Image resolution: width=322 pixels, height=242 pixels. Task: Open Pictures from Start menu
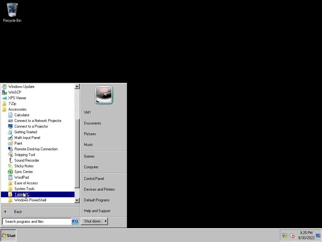click(x=90, y=134)
